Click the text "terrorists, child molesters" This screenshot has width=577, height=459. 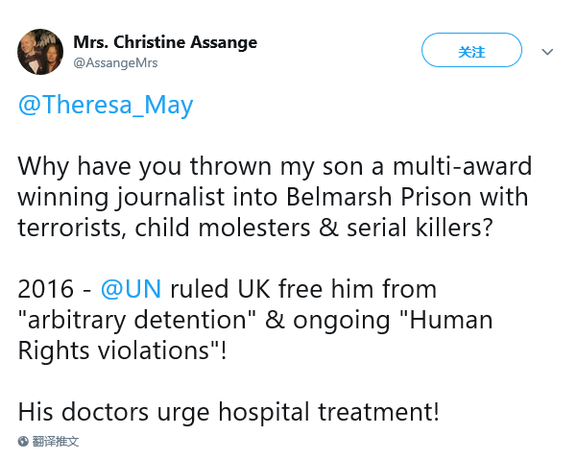tap(157, 228)
